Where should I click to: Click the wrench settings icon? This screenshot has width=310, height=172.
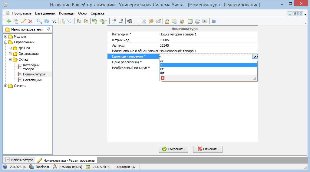(x=144, y=21)
